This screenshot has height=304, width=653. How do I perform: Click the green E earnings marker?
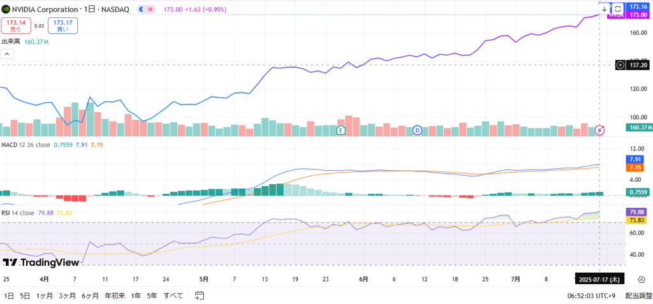(341, 130)
